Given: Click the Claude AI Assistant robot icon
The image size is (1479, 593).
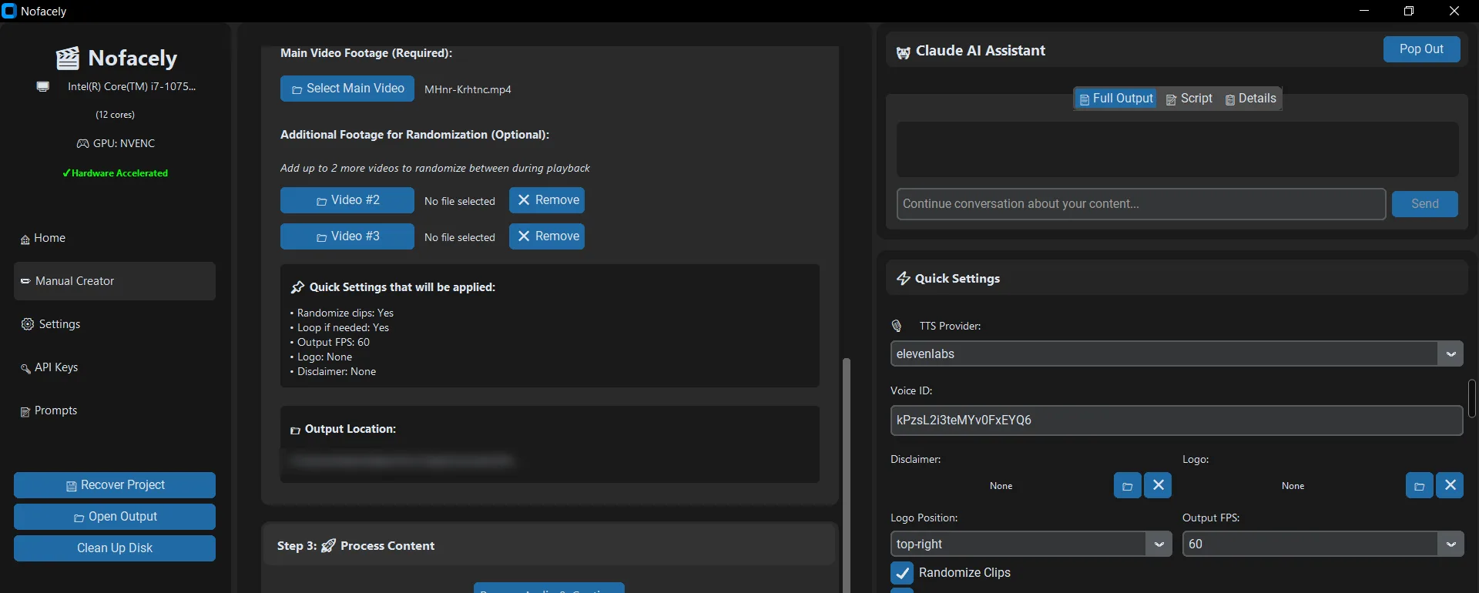Looking at the screenshot, I should pyautogui.click(x=903, y=52).
